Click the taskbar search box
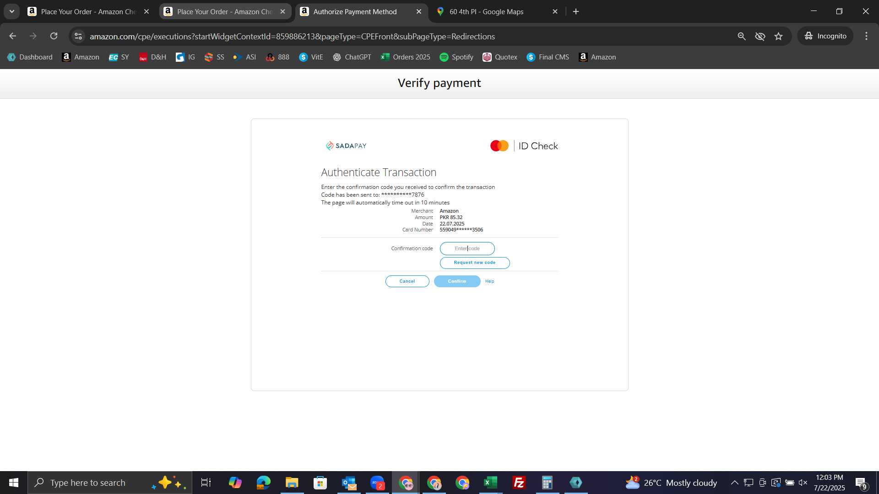Image resolution: width=879 pixels, height=494 pixels. pos(110,483)
